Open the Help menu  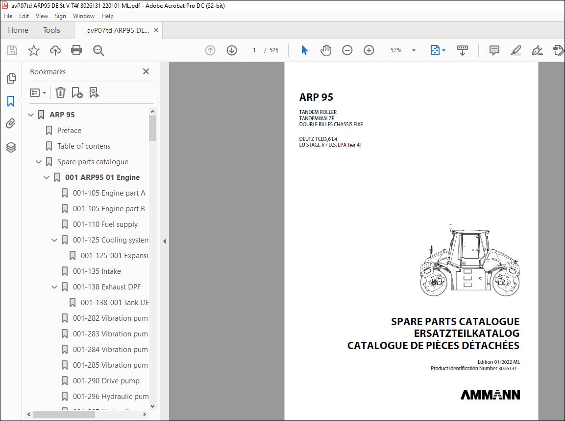107,16
